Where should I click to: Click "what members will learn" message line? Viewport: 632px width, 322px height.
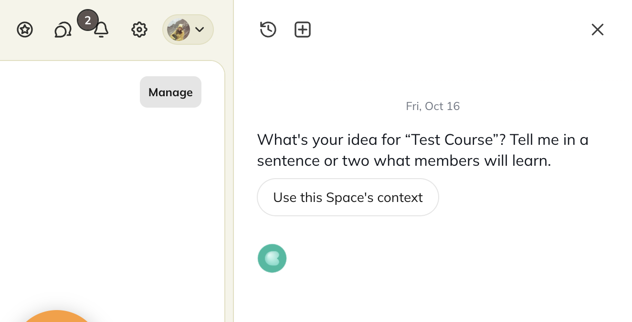click(x=462, y=161)
